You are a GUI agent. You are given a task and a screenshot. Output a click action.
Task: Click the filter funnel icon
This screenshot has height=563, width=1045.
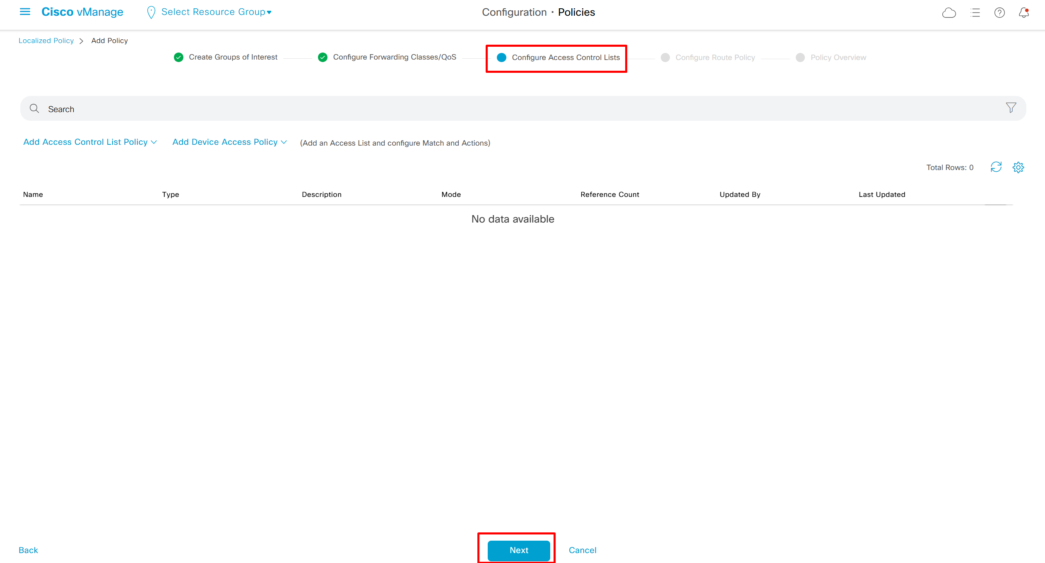(1011, 108)
